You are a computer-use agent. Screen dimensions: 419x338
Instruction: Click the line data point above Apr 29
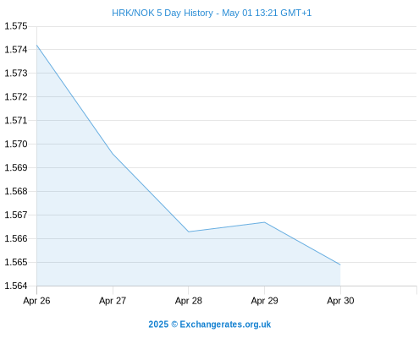point(264,222)
